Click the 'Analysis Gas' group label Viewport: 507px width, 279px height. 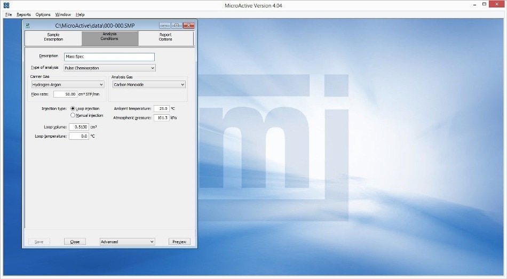coord(122,77)
